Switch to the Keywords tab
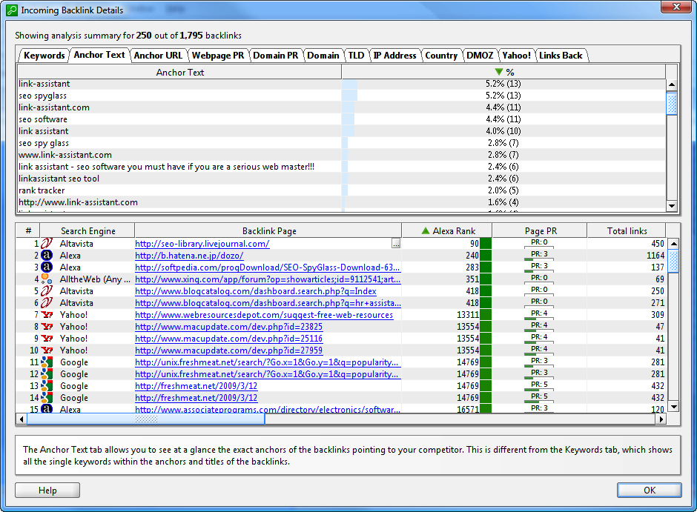 click(x=44, y=56)
